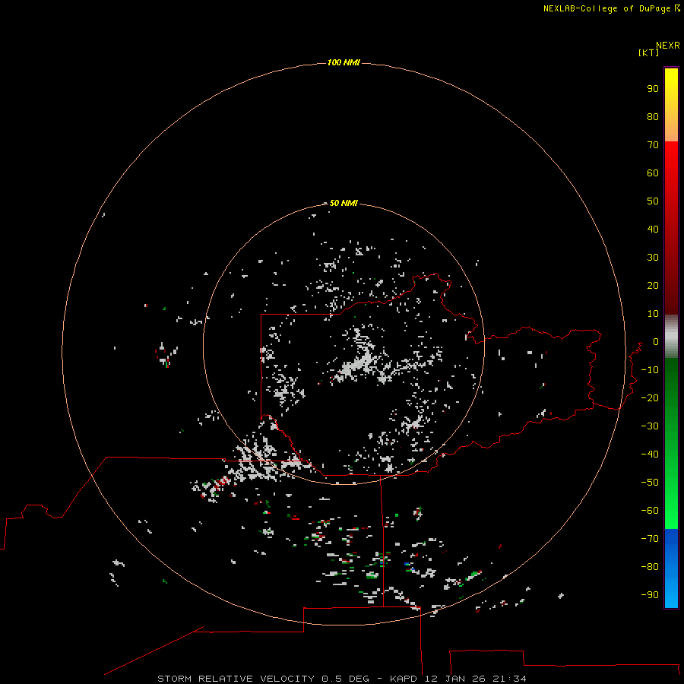684x684 pixels.
Task: Click the 60 value on the velocity scale
Action: point(653,173)
